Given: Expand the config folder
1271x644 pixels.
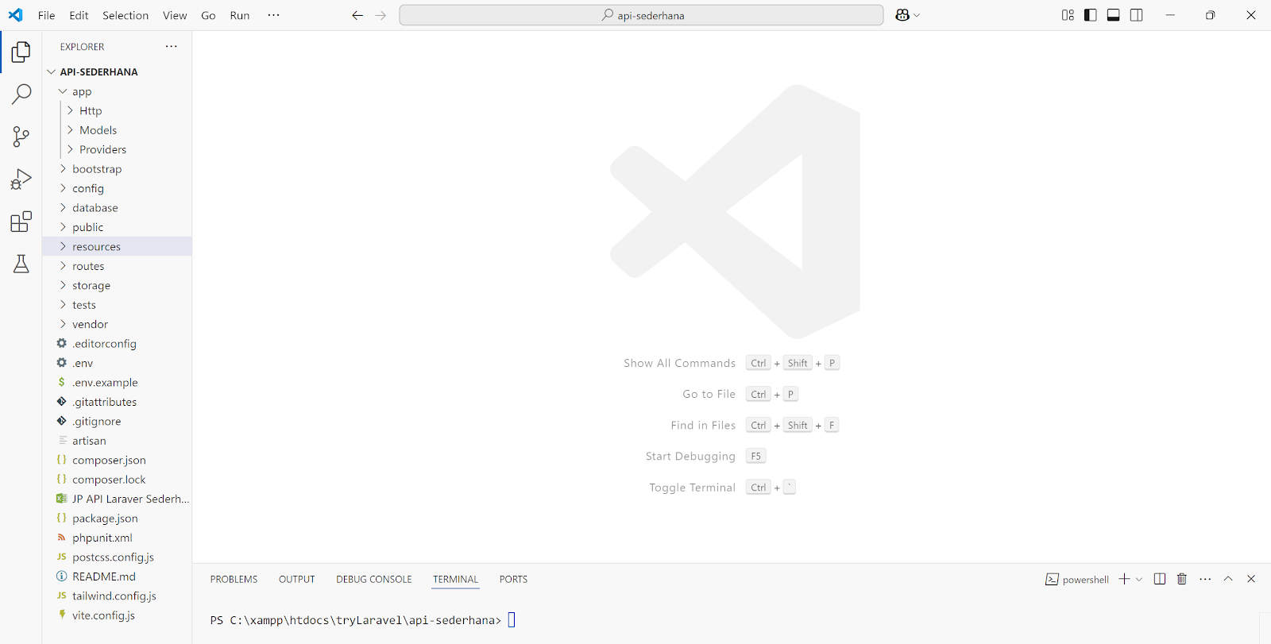Looking at the screenshot, I should [x=117, y=188].
